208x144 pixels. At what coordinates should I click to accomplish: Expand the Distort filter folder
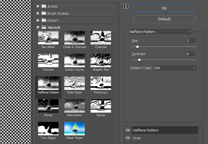tap(38, 20)
